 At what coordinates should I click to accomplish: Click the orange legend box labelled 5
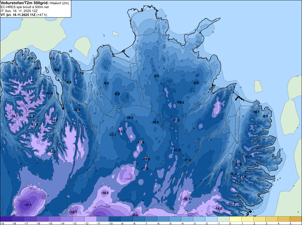pyautogui.click(x=296, y=219)
